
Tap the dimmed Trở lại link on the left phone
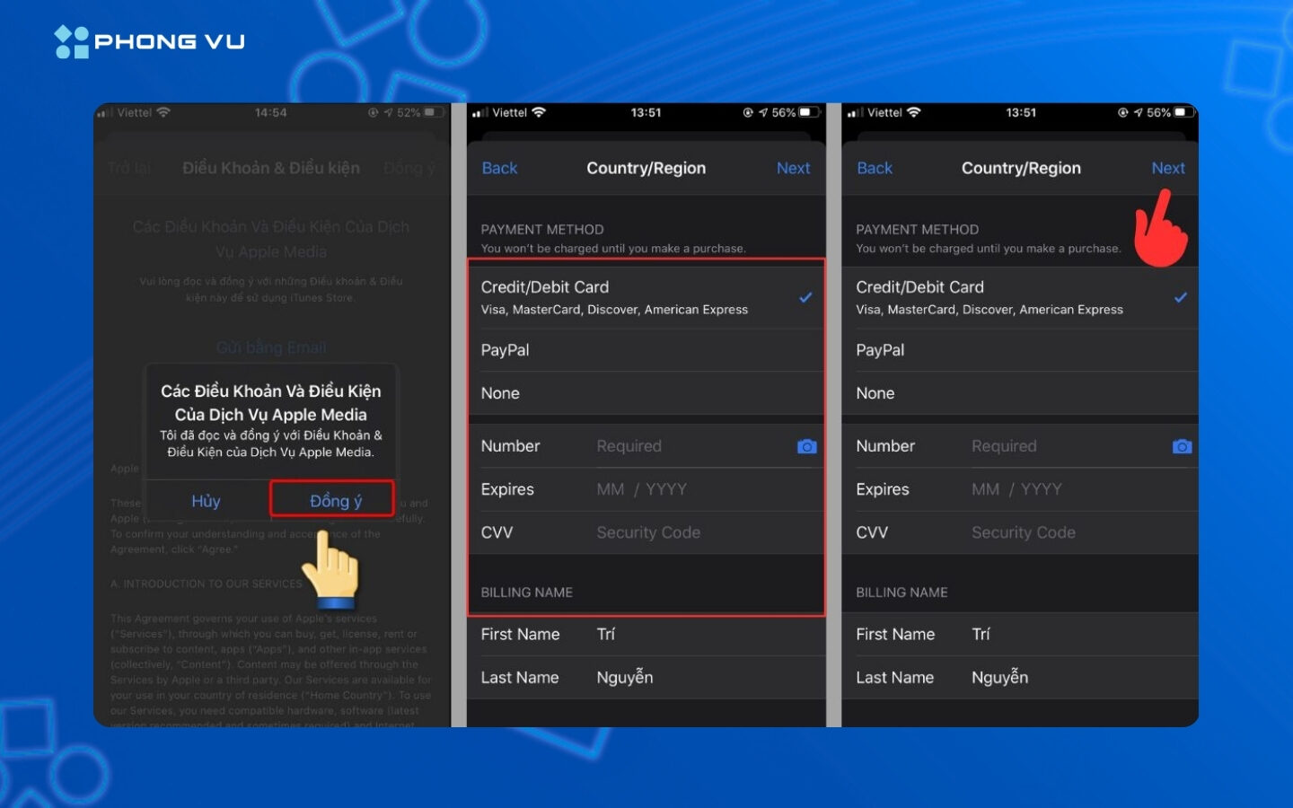tap(129, 168)
